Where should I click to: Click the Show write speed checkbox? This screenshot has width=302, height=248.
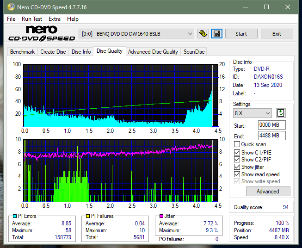pyautogui.click(x=237, y=181)
